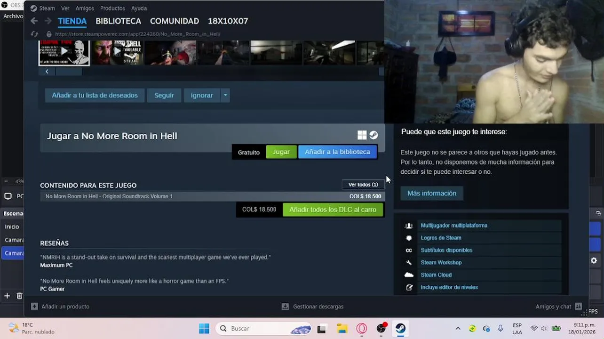Viewport: 604px width, 339px height.
Task: Open the Archivo menu in OBS
Action: click(13, 16)
